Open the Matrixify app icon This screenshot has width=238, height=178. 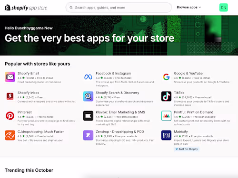click(166, 135)
